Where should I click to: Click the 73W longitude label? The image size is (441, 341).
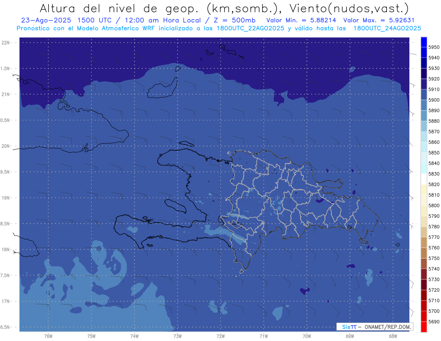pos(178,336)
